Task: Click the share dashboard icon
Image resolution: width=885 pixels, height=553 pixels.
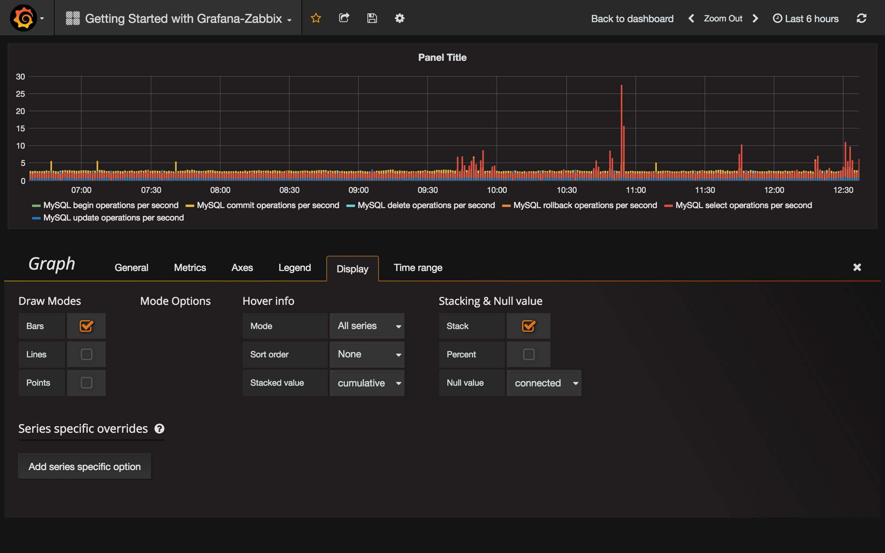Action: (344, 18)
